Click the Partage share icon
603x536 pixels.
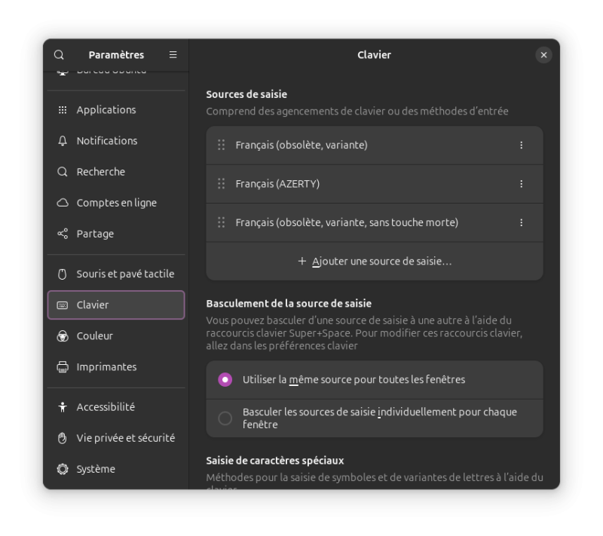63,234
